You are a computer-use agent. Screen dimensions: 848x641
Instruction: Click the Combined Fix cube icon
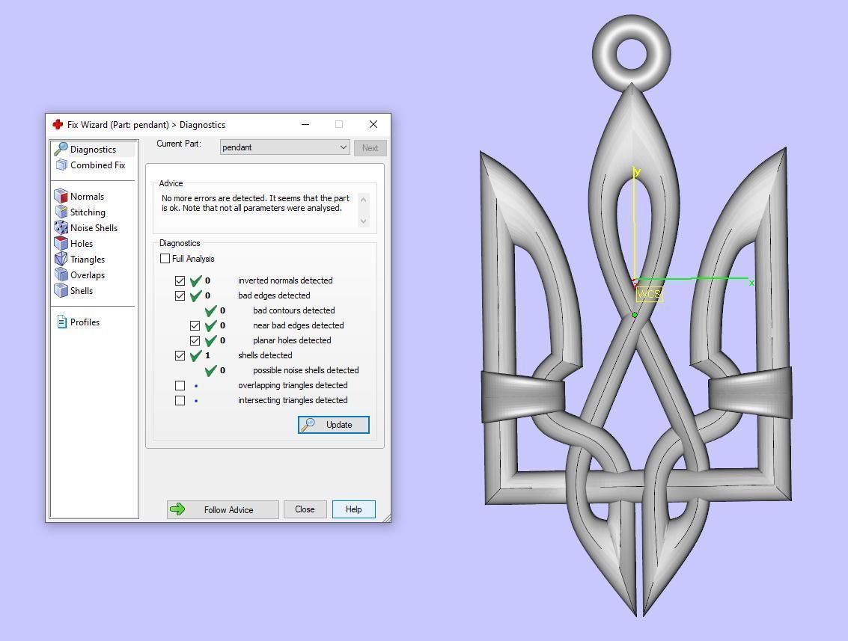pyautogui.click(x=61, y=165)
